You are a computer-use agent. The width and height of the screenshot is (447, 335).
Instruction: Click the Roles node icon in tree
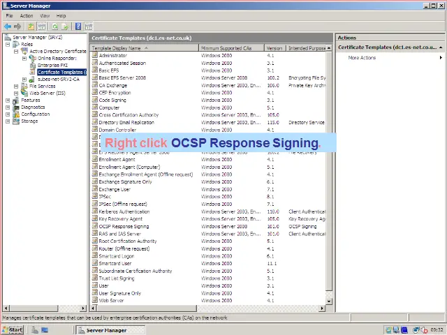coord(16,44)
